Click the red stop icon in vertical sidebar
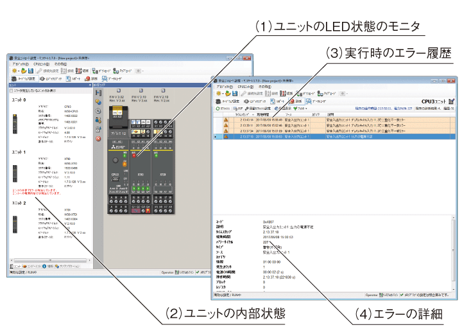The image size is (462, 334). (98, 139)
